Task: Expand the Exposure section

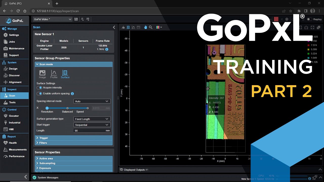Action: point(73,168)
